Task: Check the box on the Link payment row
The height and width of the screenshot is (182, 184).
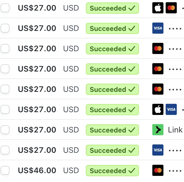Action: coord(5,130)
